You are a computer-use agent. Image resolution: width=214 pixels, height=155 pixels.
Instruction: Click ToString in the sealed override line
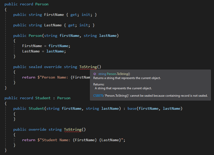[x=88, y=67]
